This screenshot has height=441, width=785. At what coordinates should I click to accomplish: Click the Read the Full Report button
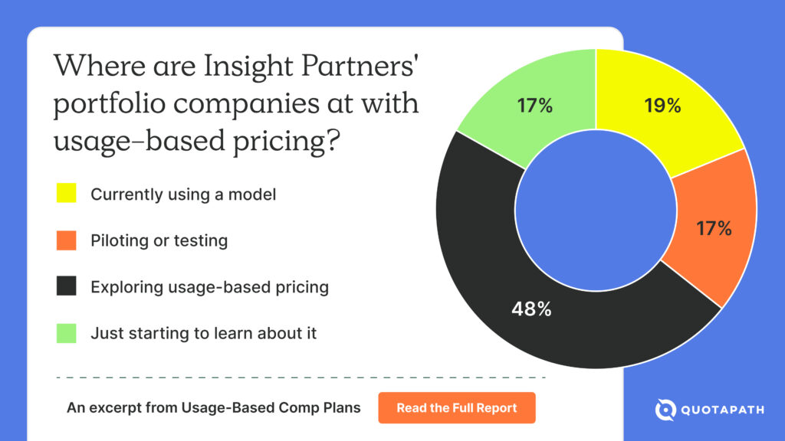(x=456, y=408)
